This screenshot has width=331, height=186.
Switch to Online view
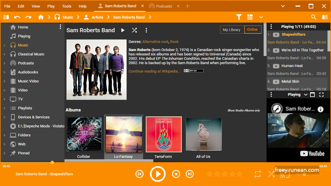253,30
